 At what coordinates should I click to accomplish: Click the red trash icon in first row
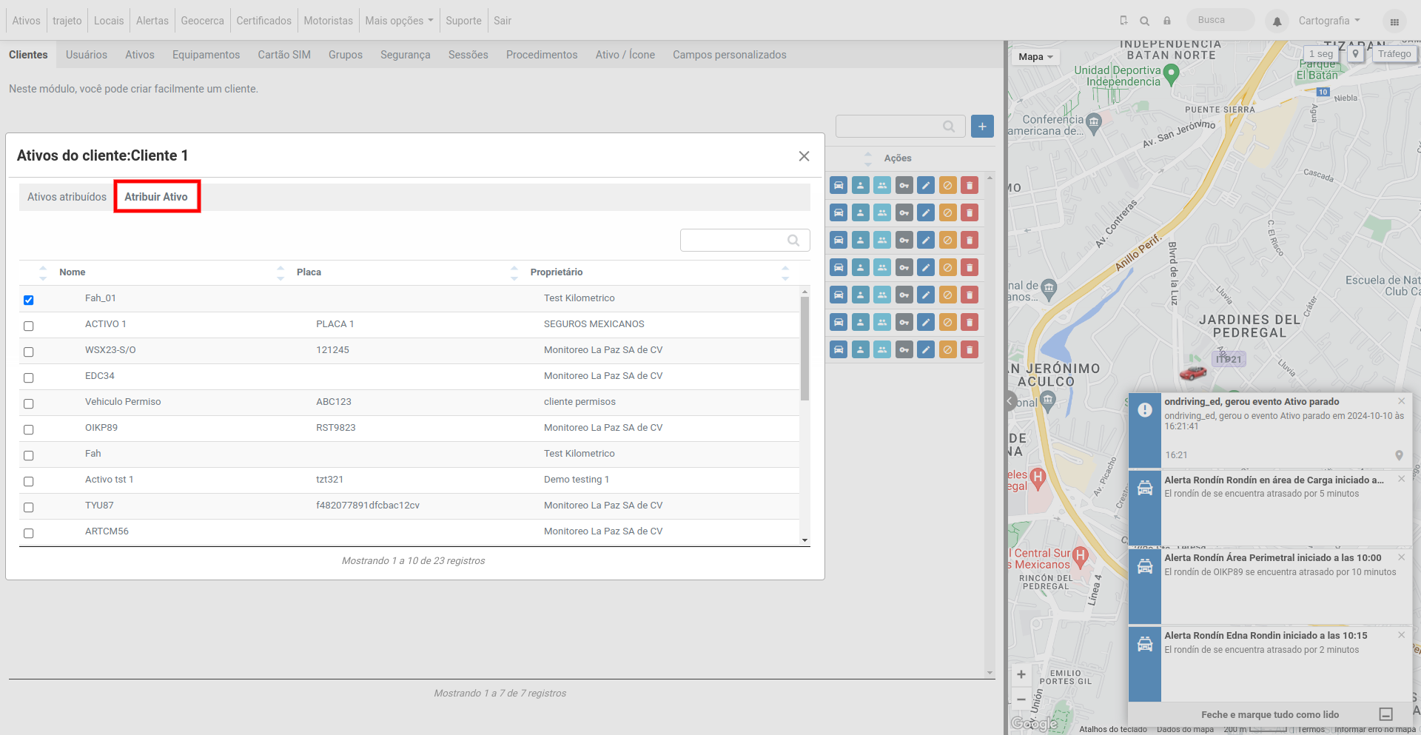tap(970, 186)
